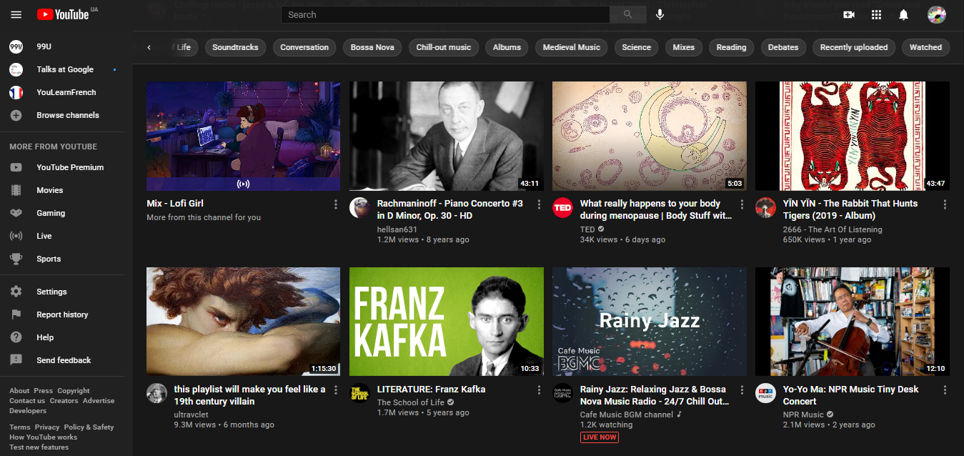Open the notifications bell
Image resolution: width=964 pixels, height=456 pixels.
tap(903, 14)
